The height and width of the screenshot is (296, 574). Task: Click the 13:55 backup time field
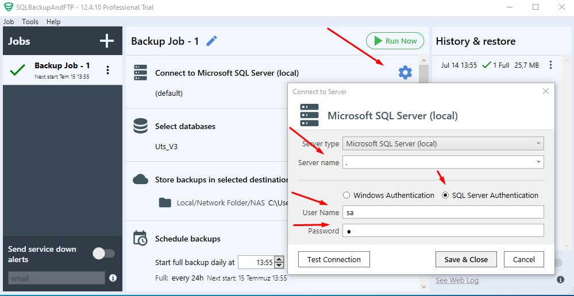pyautogui.click(x=256, y=262)
